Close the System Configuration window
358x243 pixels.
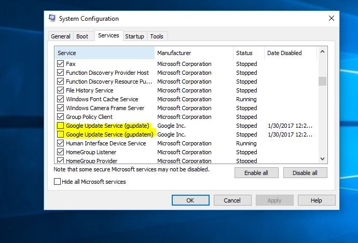(332, 19)
